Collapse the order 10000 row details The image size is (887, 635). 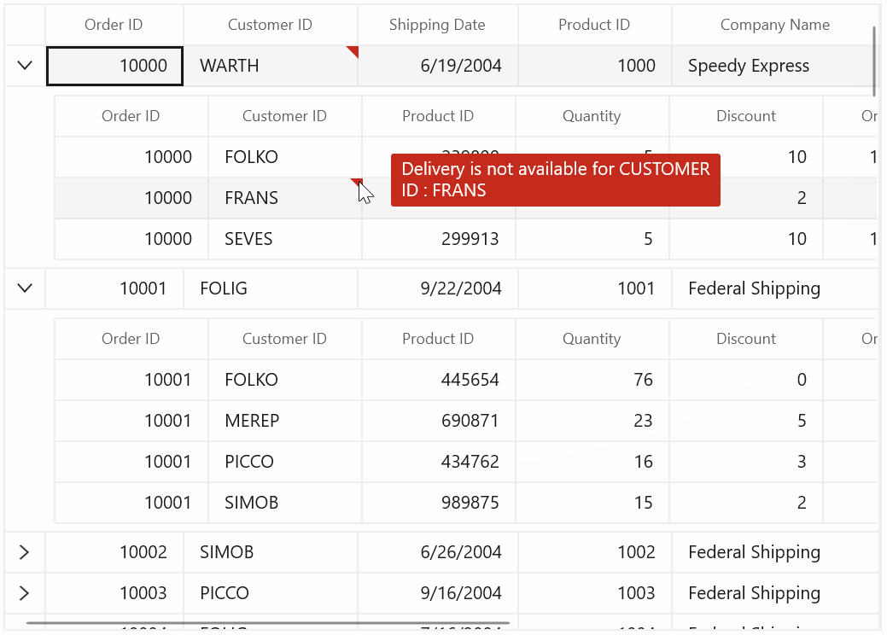(25, 66)
